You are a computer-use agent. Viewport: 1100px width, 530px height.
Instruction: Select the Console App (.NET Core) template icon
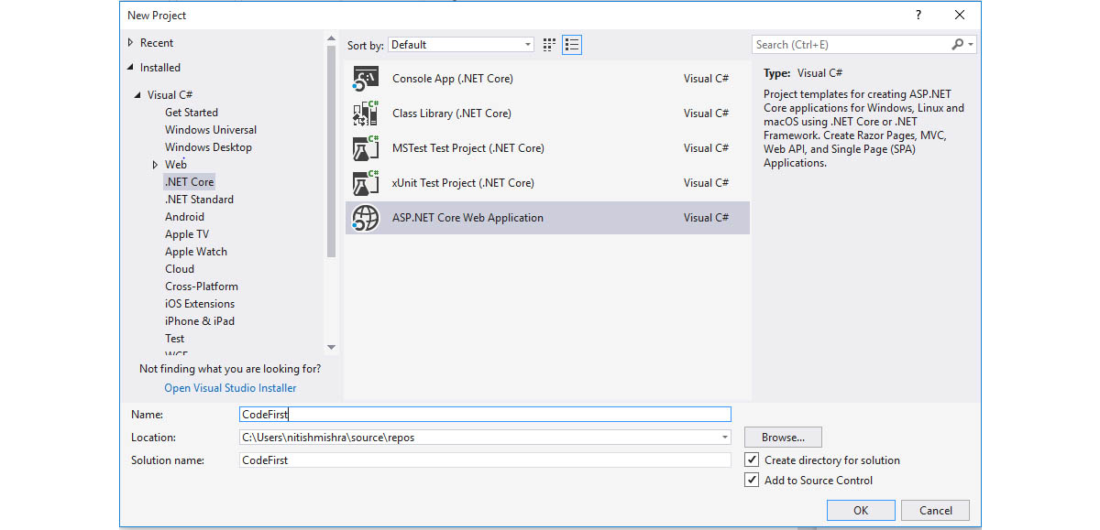coord(366,79)
